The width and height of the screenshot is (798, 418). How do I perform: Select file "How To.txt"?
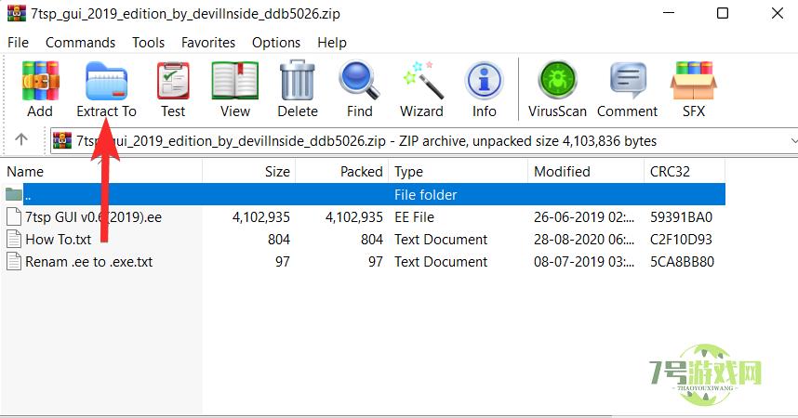(59, 240)
